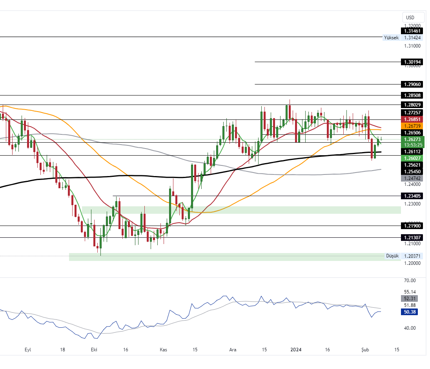This screenshot has height=369, width=430.
Task: Click the orange 1.26739 moving average label
Action: click(x=412, y=126)
